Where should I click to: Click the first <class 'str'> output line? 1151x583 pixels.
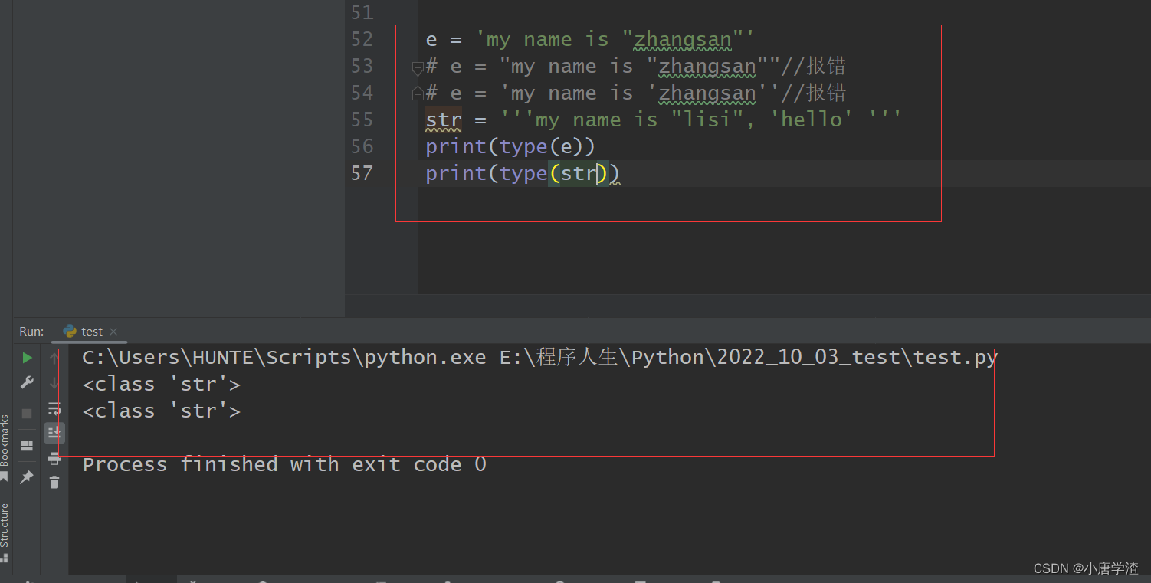point(162,385)
